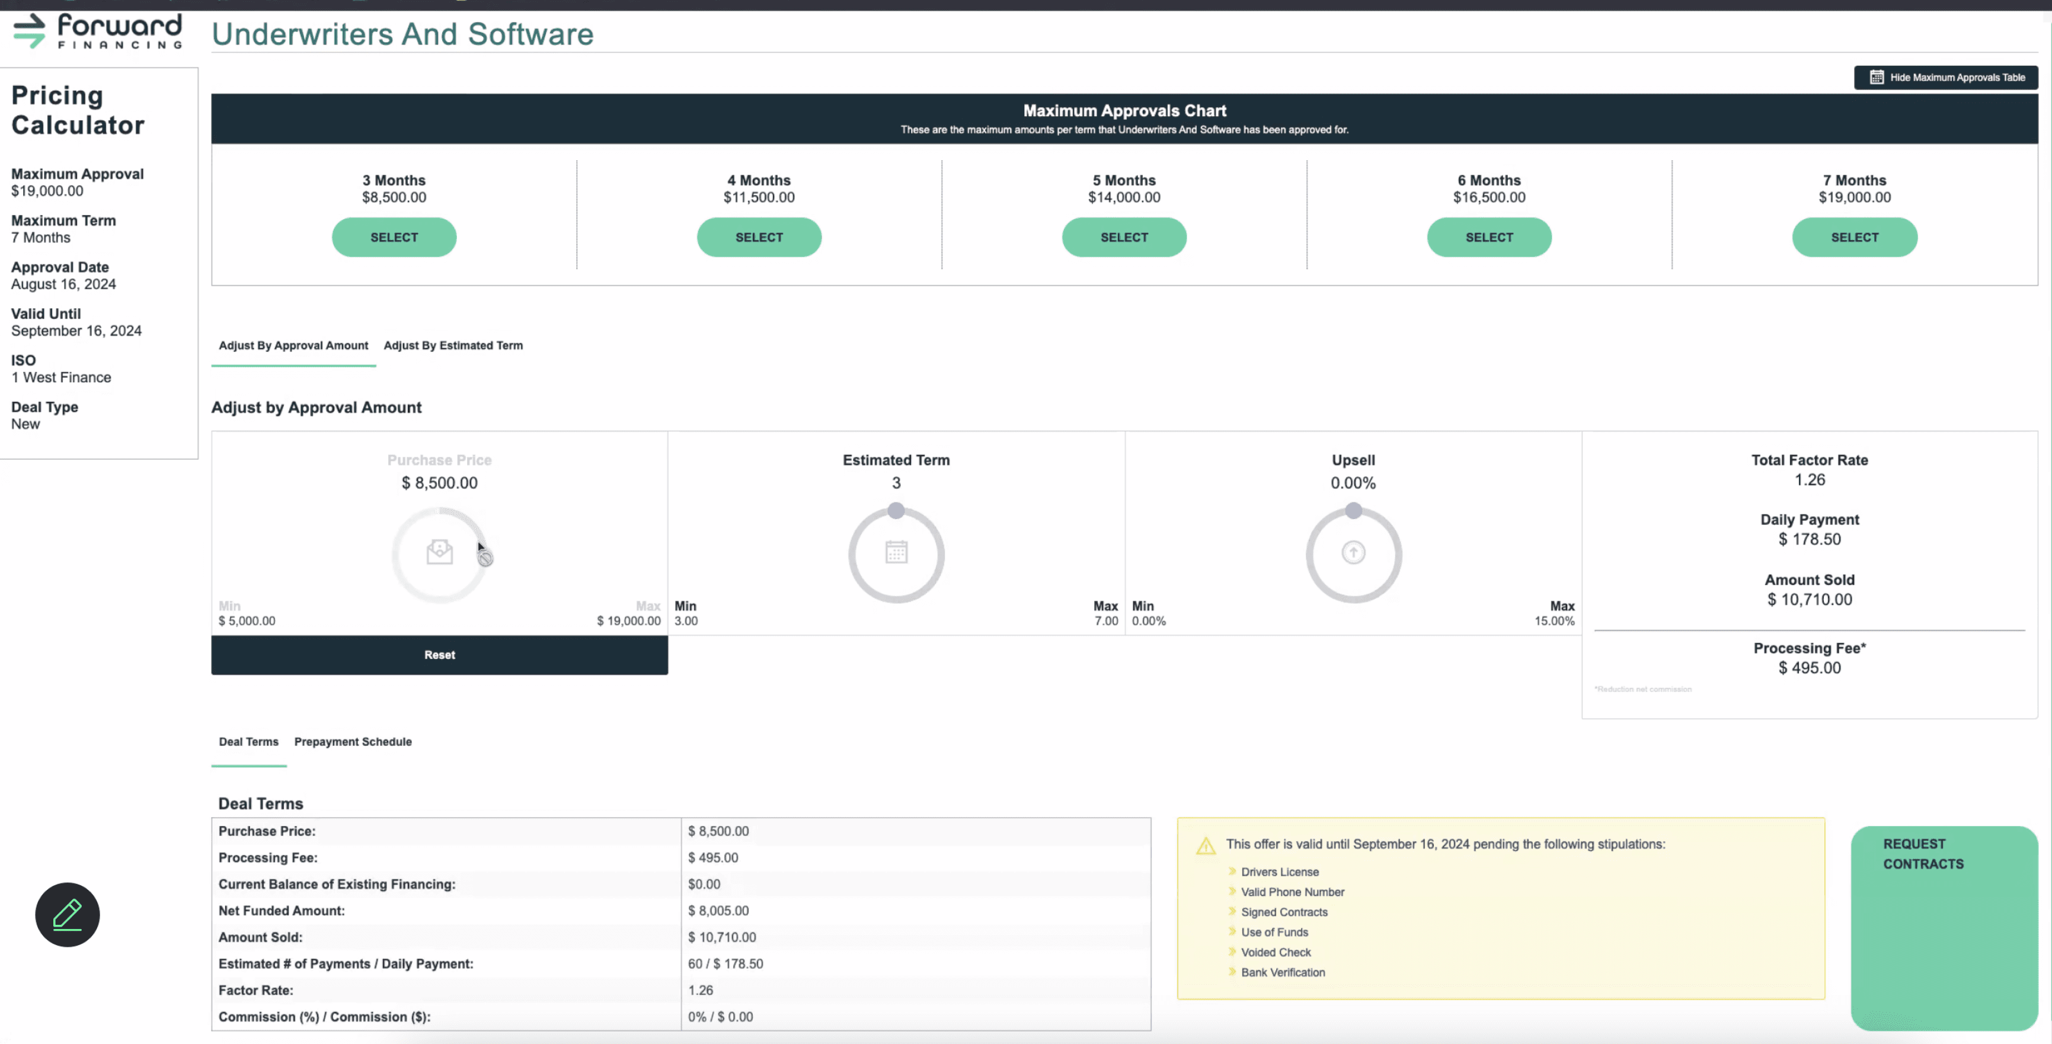Click the Estimated Term value 3
The height and width of the screenshot is (1044, 2052).
click(896, 483)
